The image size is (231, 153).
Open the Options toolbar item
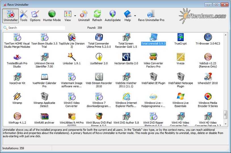coord(35,16)
